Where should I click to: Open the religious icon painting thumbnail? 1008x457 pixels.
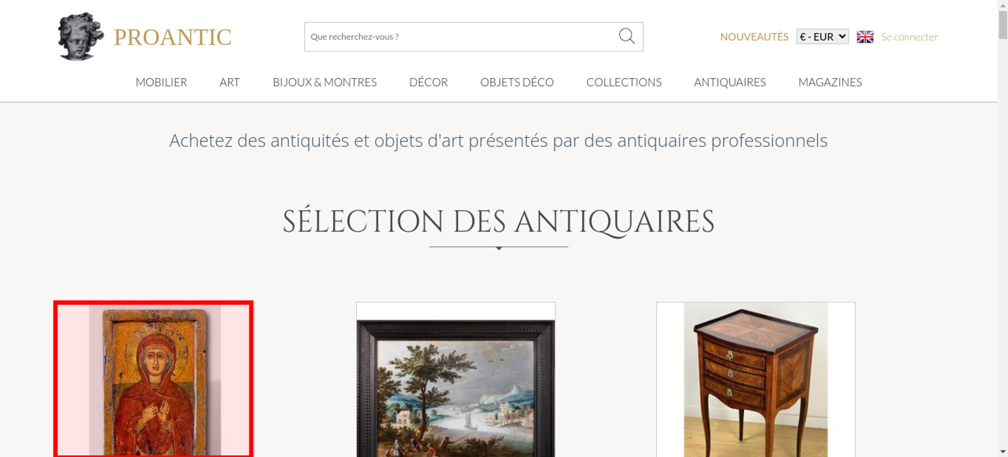coord(153,379)
